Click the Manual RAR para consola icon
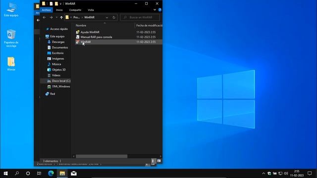 point(78,37)
